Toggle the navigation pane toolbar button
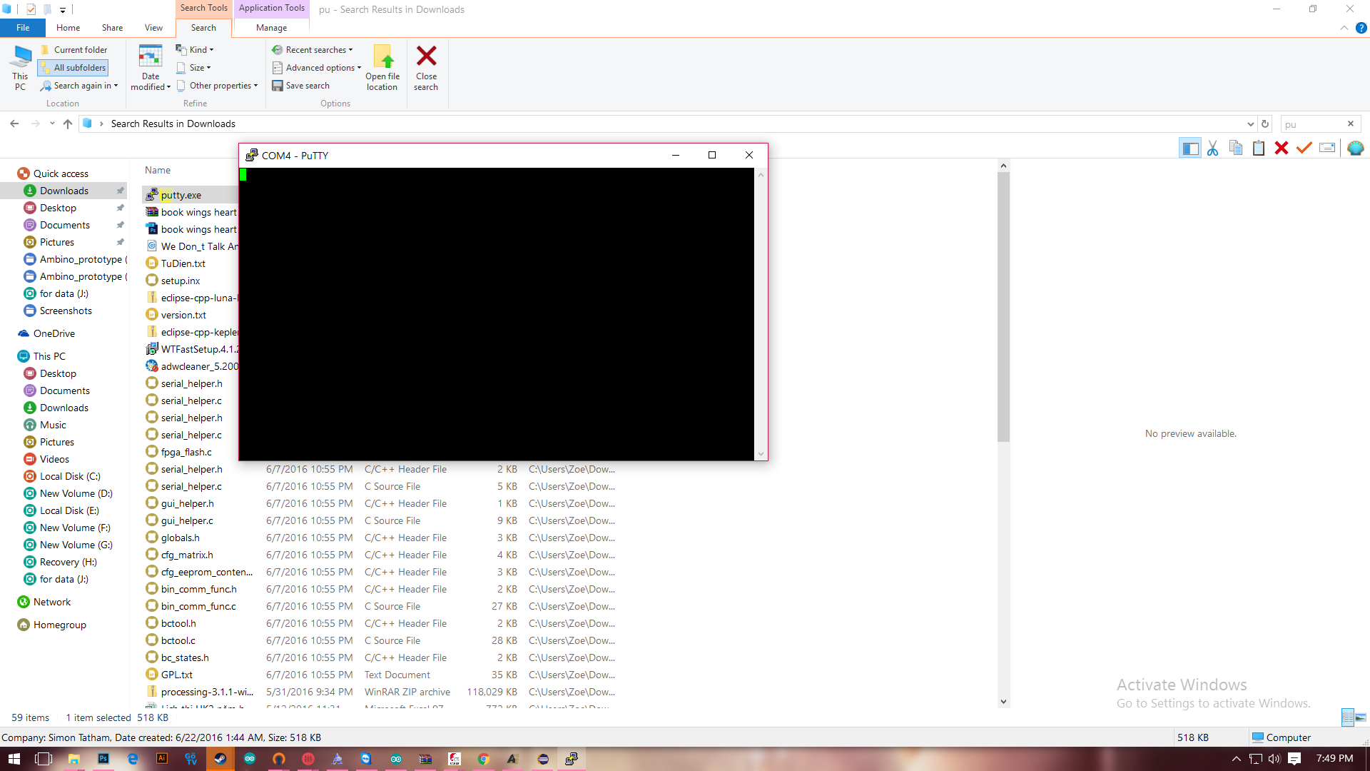This screenshot has width=1370, height=771. [1190, 148]
